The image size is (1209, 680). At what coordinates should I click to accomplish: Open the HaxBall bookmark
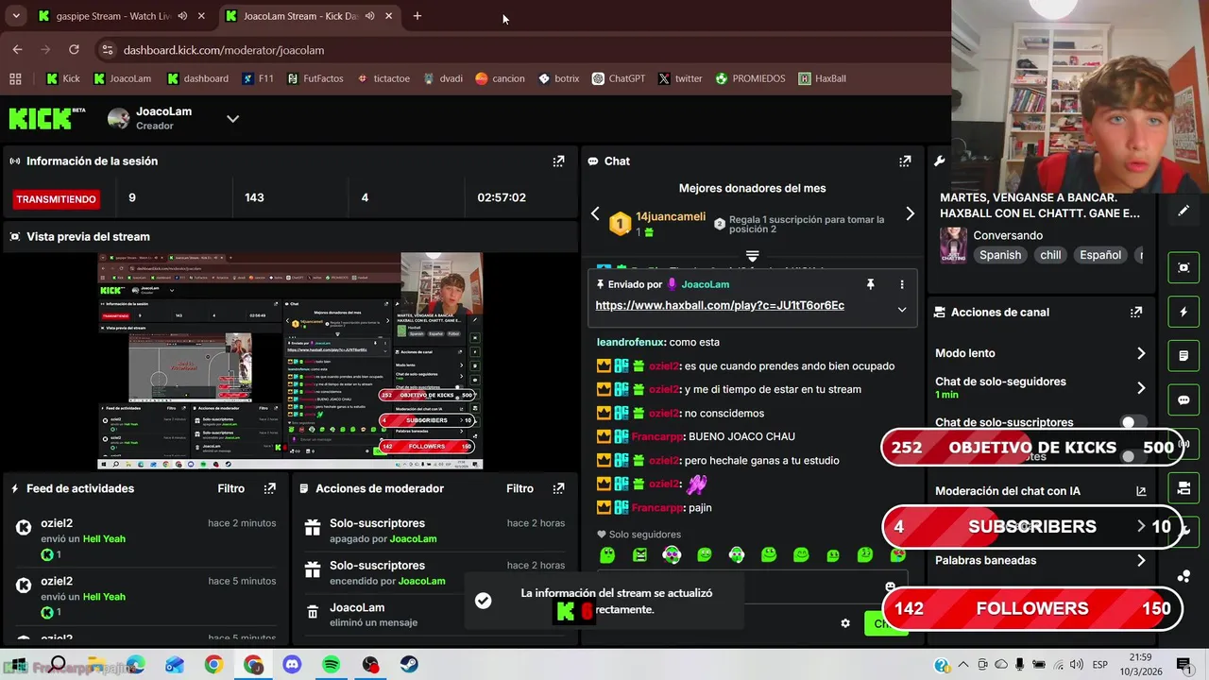(822, 78)
